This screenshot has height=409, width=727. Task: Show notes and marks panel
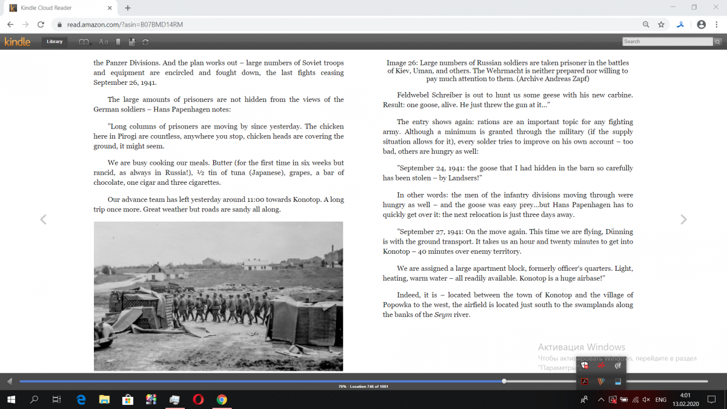(132, 42)
